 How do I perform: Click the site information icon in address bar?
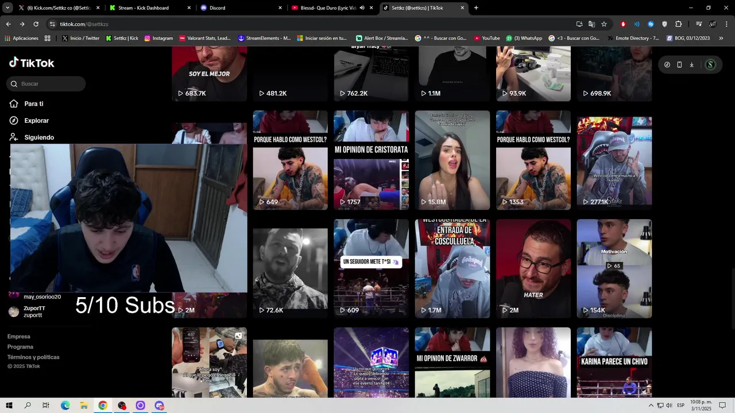(52, 24)
